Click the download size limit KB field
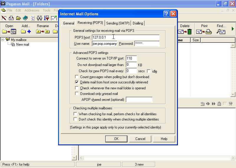Image resolution: width=236 pixels, height=168 pixels. [131, 65]
